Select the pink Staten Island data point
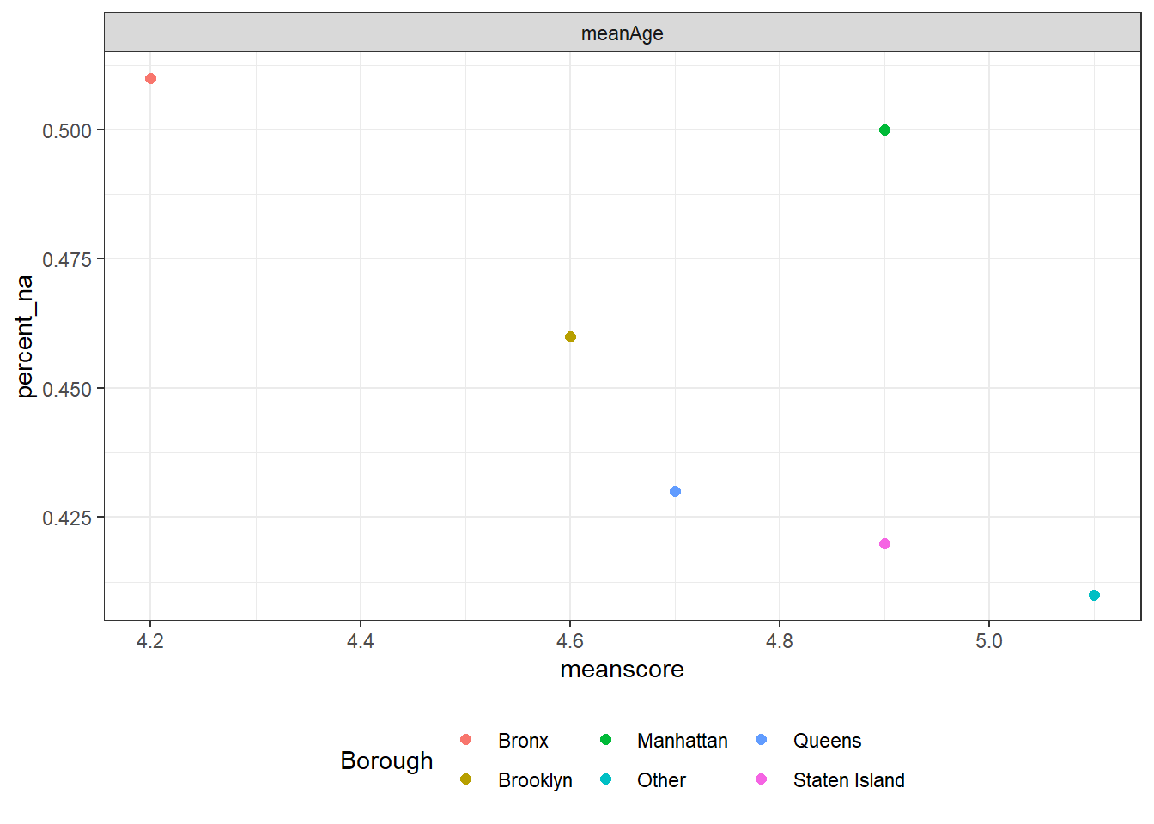 tap(884, 544)
